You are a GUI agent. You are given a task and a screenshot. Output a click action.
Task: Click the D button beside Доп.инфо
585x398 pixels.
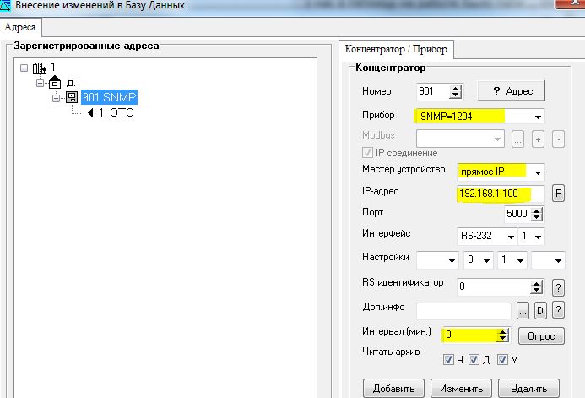coord(540,311)
